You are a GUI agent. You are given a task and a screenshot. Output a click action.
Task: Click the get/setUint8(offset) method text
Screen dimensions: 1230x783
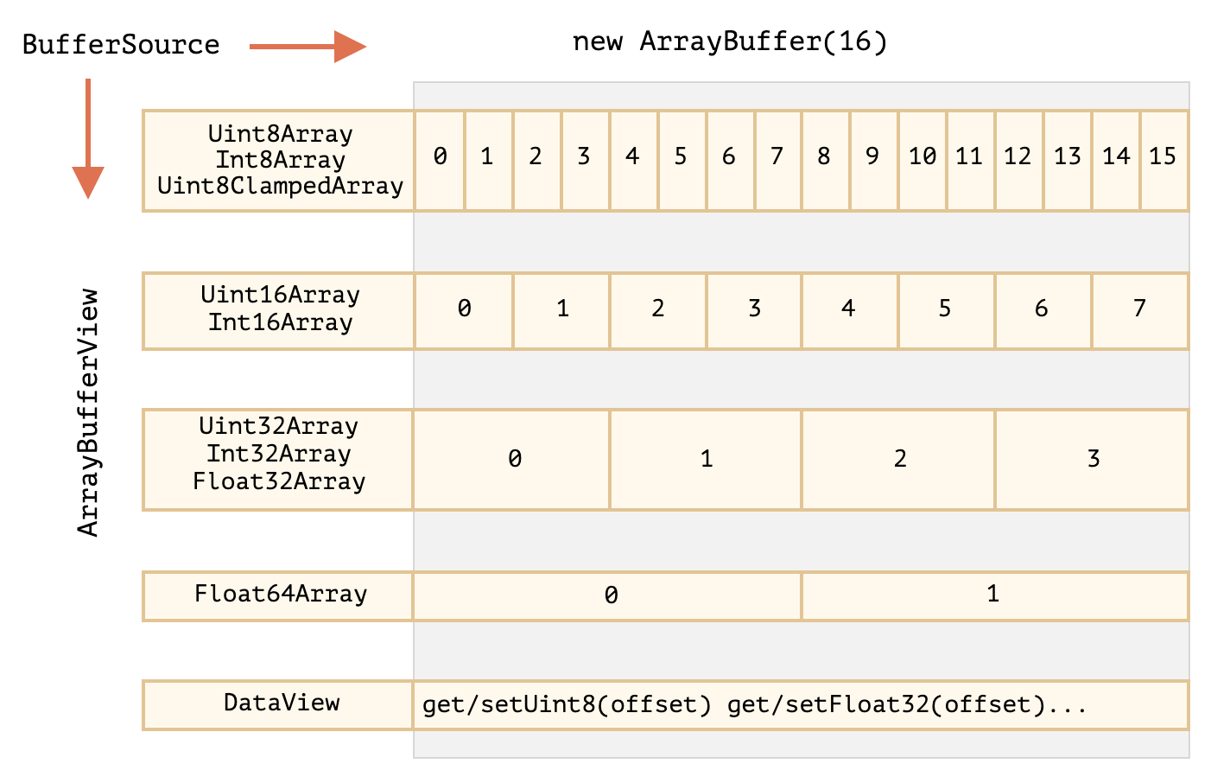(x=567, y=705)
